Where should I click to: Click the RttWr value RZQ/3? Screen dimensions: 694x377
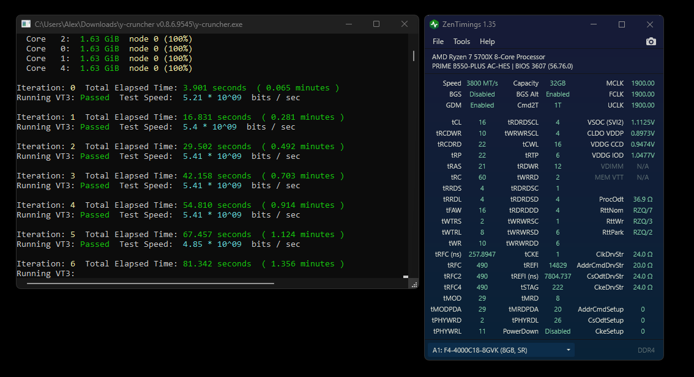(x=643, y=221)
